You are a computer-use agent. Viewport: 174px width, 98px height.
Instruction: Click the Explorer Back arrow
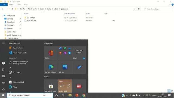(x=3, y=9)
